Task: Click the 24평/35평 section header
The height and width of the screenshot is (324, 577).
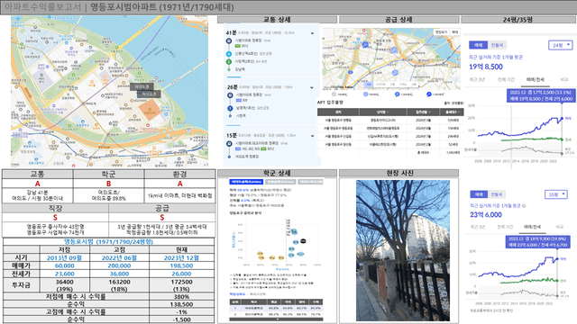Action: tap(518, 20)
